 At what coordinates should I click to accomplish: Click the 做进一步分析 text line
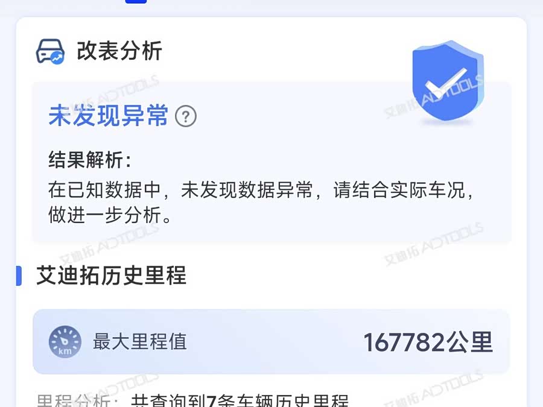click(x=109, y=215)
